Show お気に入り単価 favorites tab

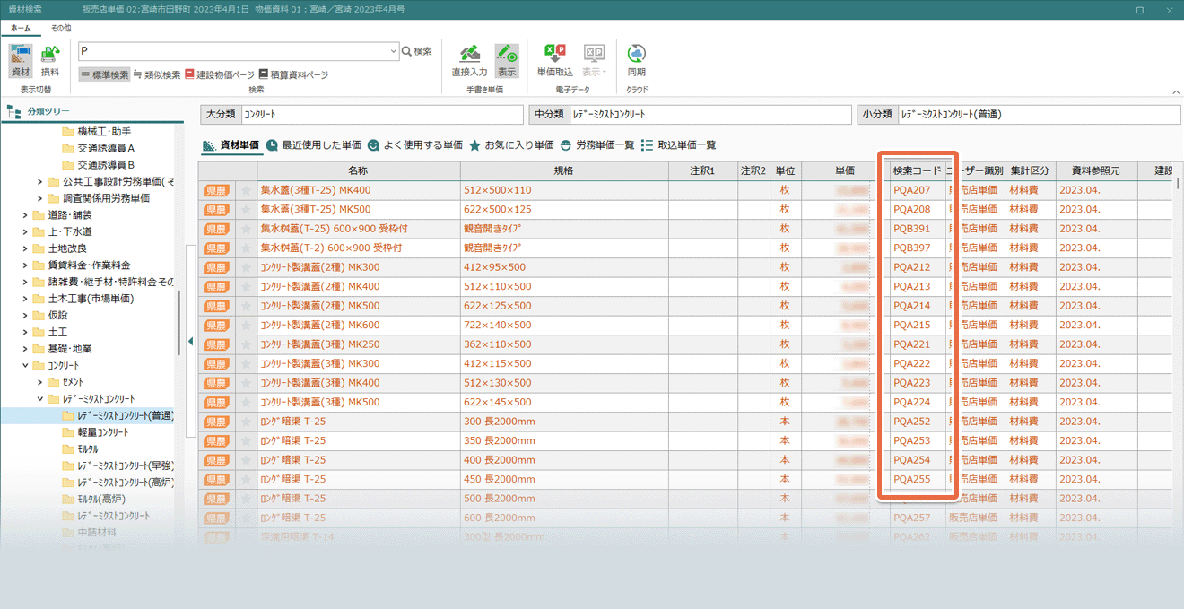(511, 145)
